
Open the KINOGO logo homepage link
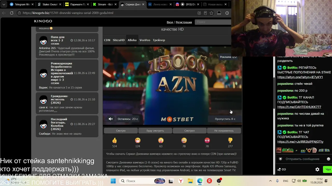point(43,21)
